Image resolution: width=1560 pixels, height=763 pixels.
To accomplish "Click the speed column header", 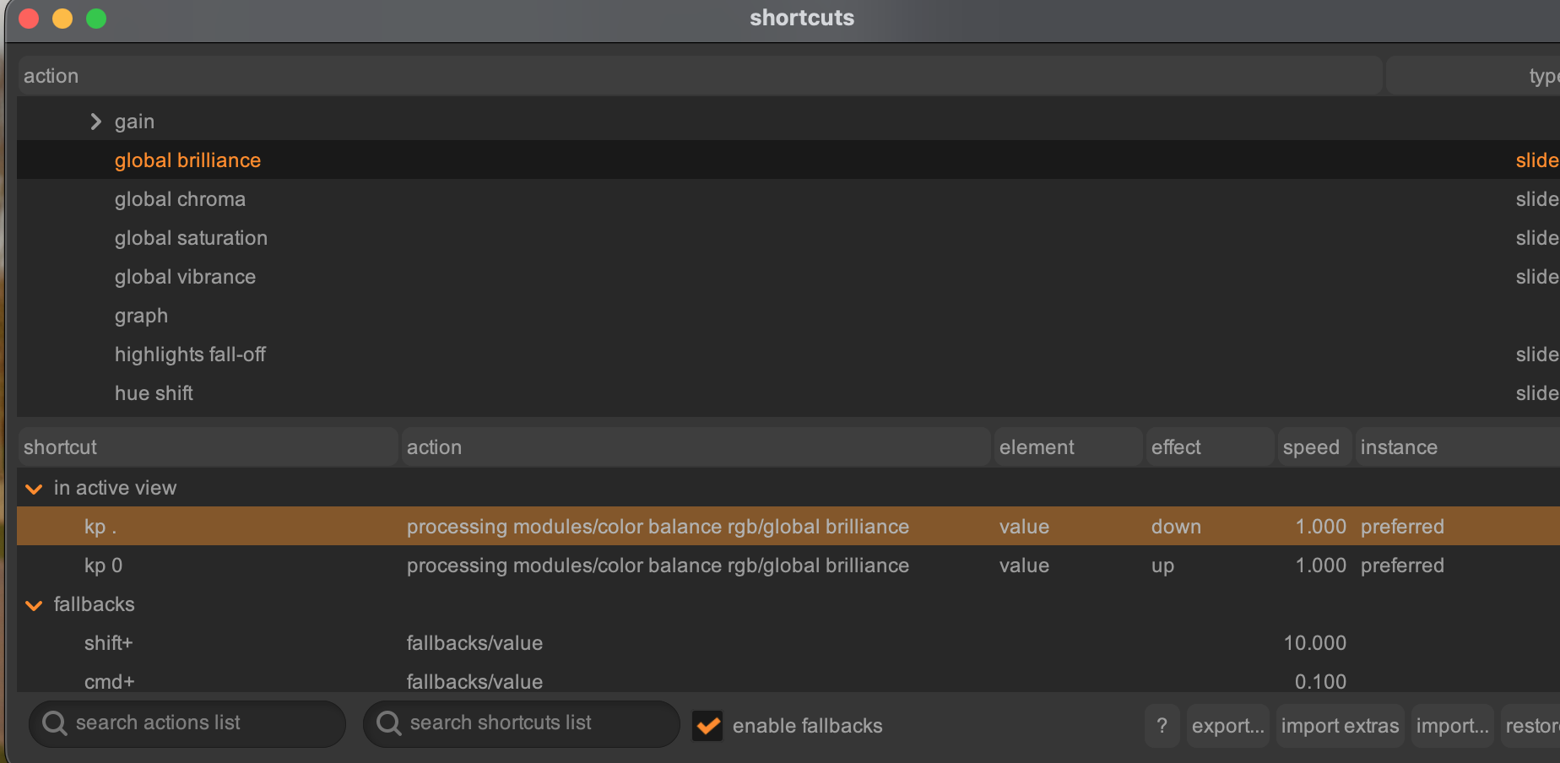I will (x=1309, y=446).
